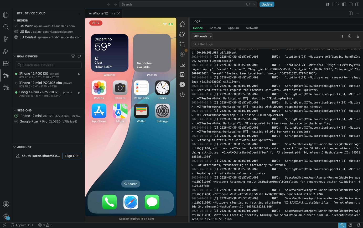Click the Search Real Devices field

click(48, 65)
